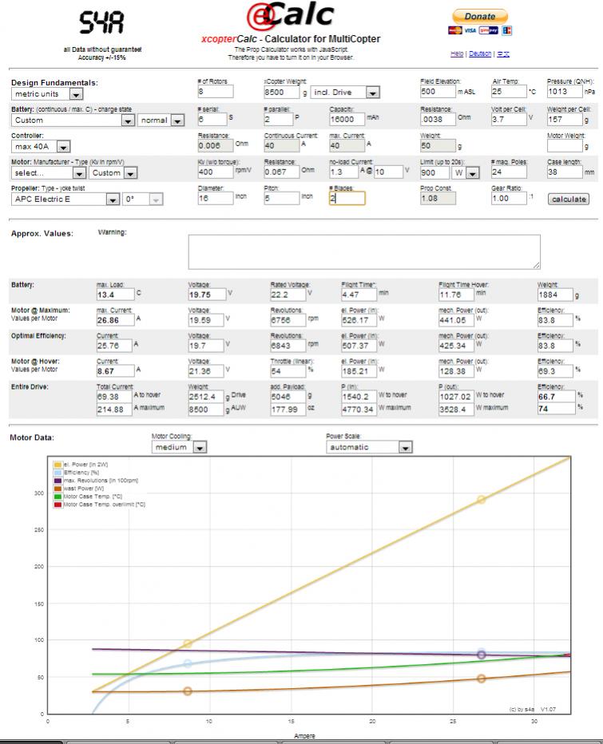Click the s4a logo
This screenshot has width=603, height=744.
102,25
